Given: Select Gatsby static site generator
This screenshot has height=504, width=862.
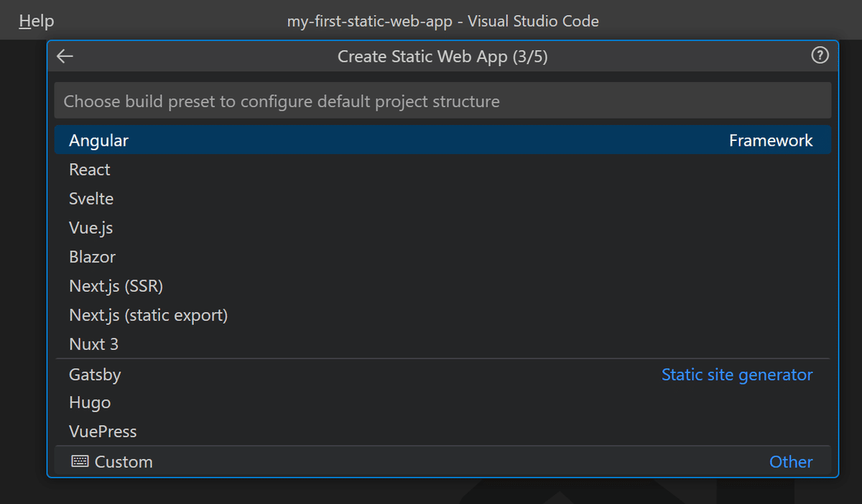Looking at the screenshot, I should 95,375.
